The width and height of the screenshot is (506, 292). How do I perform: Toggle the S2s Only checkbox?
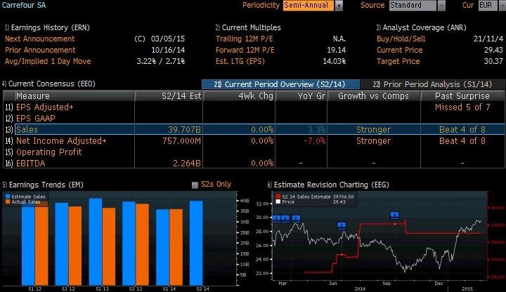click(195, 185)
